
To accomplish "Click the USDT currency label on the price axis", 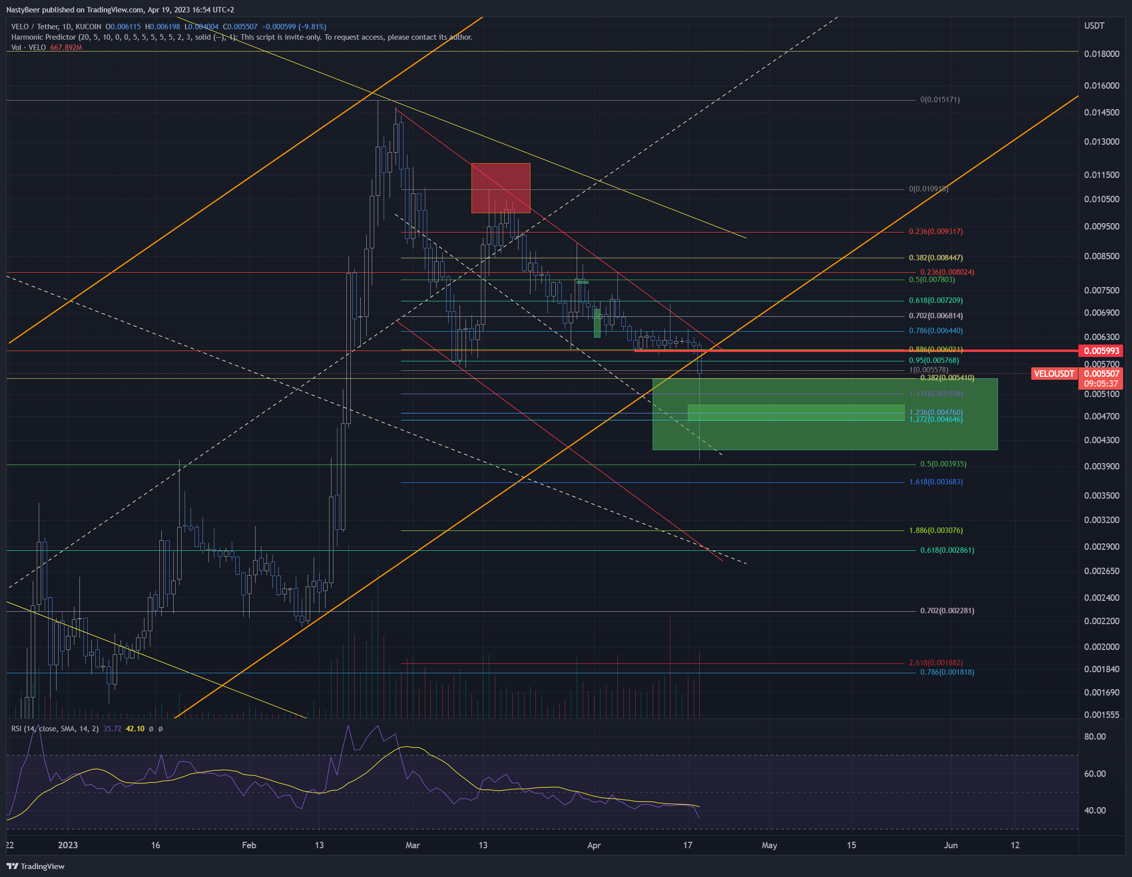I will point(1094,26).
